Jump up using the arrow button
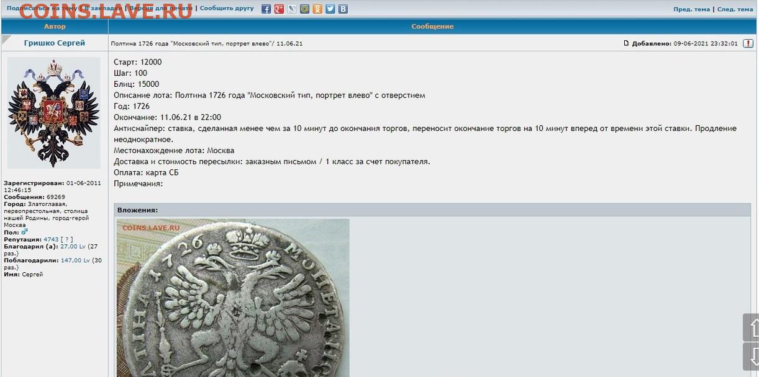This screenshot has width=759, height=377. pos(751,327)
